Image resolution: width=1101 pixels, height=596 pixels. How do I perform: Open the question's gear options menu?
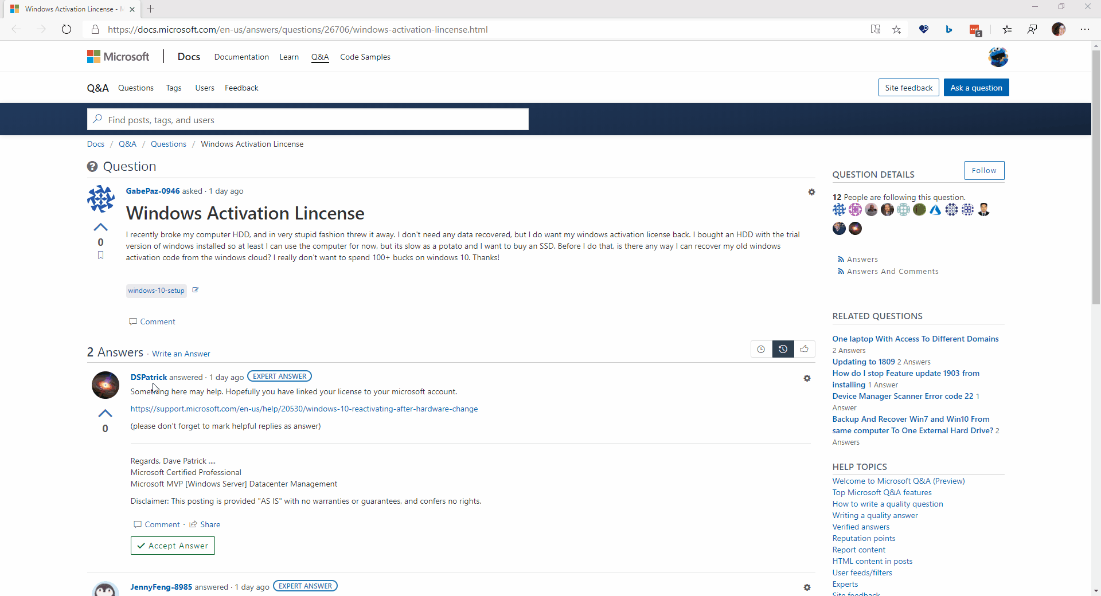(x=811, y=192)
